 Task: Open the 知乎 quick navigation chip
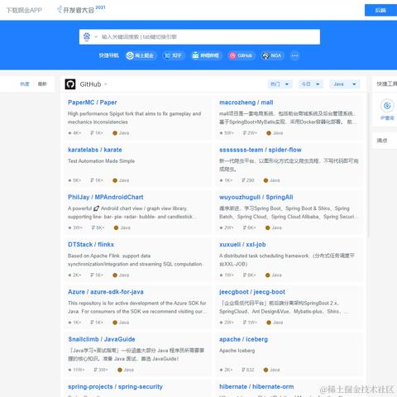pos(173,55)
